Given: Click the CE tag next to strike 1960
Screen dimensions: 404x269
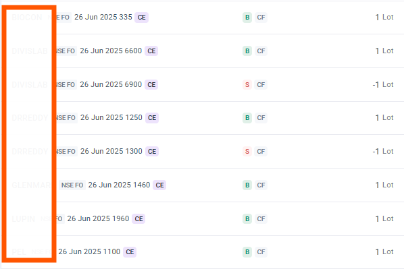Looking at the screenshot, I should [x=138, y=219].
